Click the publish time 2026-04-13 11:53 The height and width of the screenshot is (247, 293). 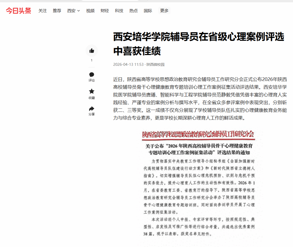pos(128,65)
